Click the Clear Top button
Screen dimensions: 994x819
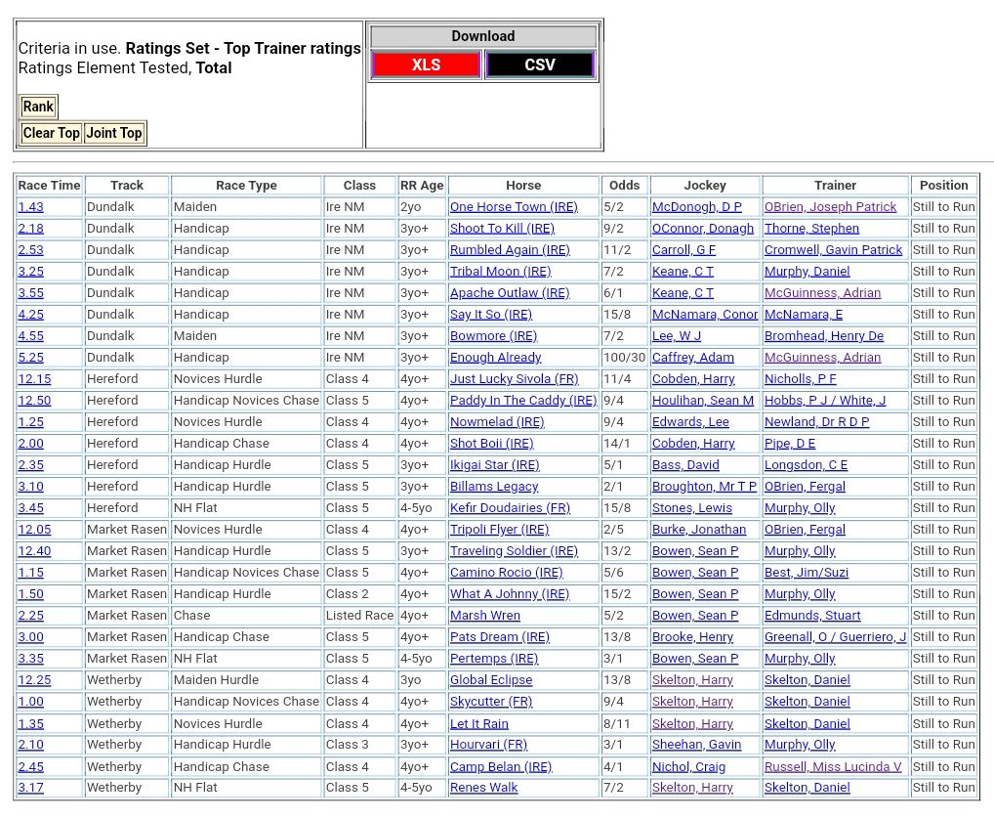pos(52,133)
